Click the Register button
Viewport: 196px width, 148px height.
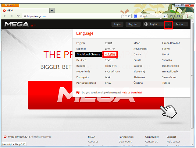[133, 24]
